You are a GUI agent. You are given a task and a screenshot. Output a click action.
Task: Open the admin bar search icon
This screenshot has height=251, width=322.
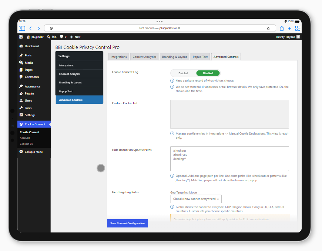(x=48, y=37)
